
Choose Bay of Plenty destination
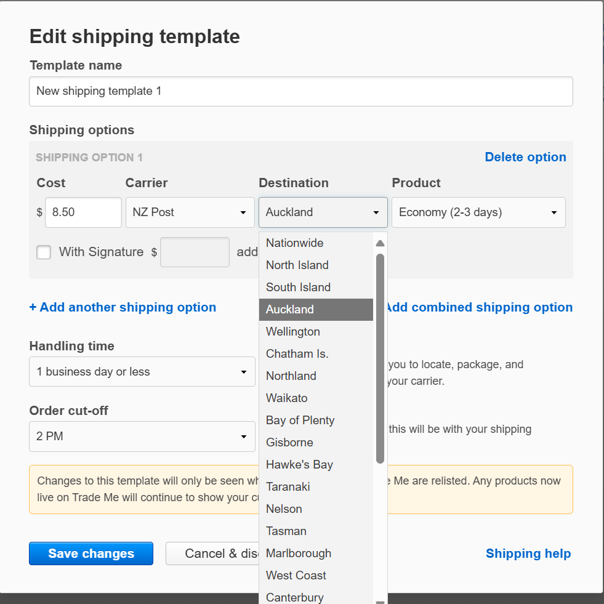point(300,421)
